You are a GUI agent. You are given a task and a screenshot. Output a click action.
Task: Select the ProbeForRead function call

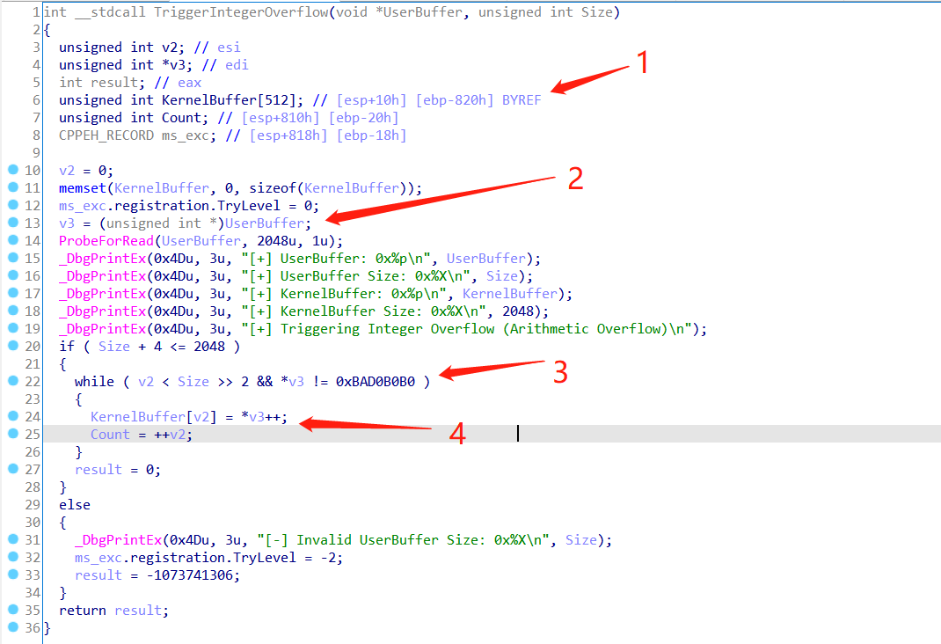(106, 241)
